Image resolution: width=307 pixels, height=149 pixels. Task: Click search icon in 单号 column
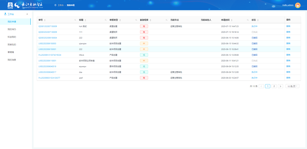[75, 20]
